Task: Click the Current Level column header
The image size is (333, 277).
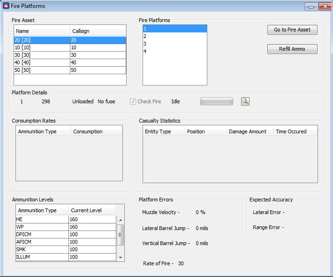Action: [x=92, y=210]
